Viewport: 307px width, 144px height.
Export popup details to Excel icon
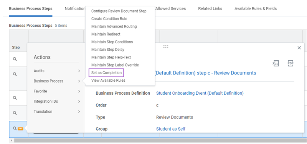(276, 63)
